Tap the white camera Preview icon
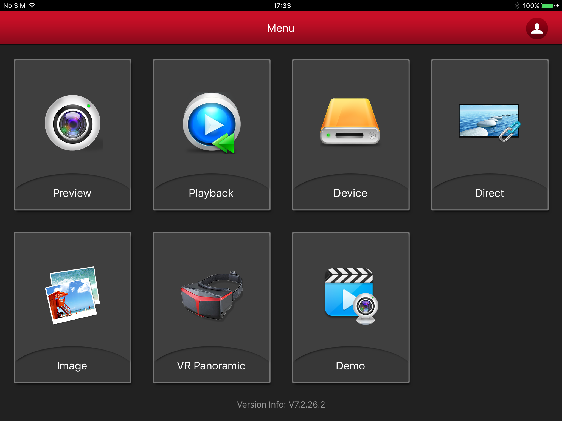 pyautogui.click(x=73, y=123)
